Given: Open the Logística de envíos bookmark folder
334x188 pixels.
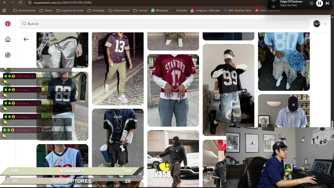Looking at the screenshot, I should tap(70, 10).
